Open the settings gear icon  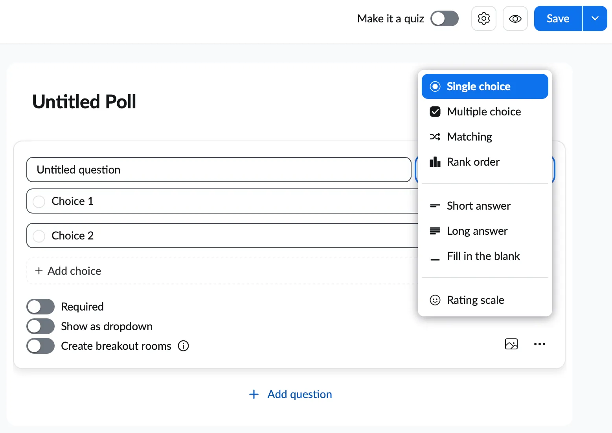click(483, 18)
